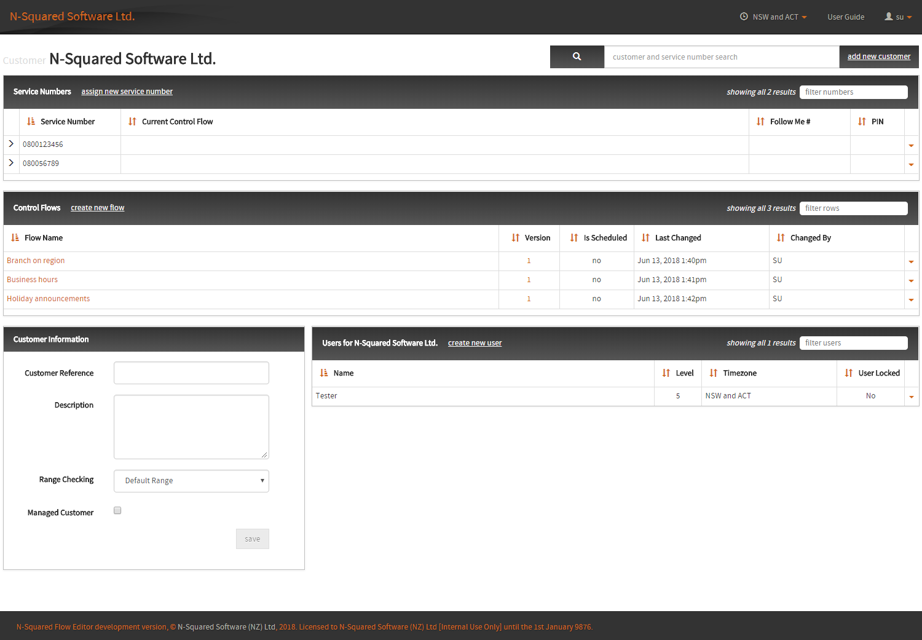Focus the filter numbers field

pos(854,92)
